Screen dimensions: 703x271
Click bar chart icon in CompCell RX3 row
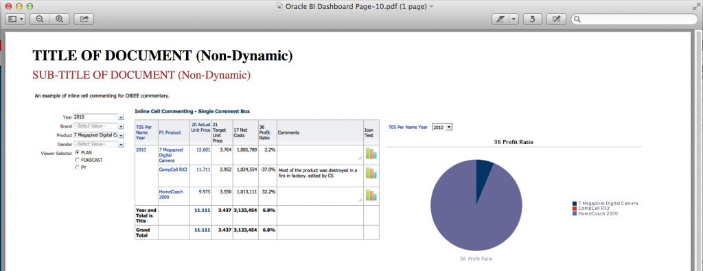371,174
